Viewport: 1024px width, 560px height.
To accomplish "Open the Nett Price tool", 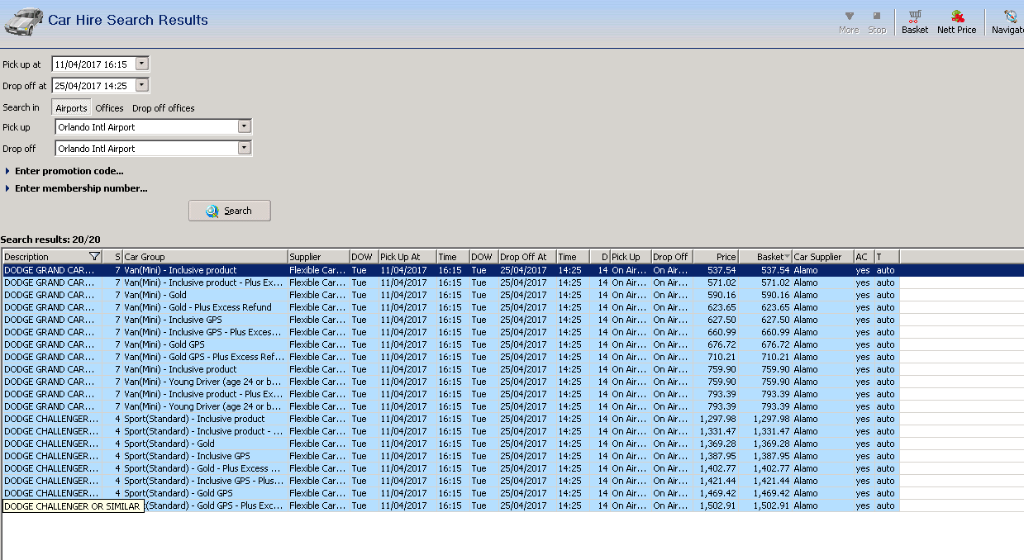I will [956, 21].
